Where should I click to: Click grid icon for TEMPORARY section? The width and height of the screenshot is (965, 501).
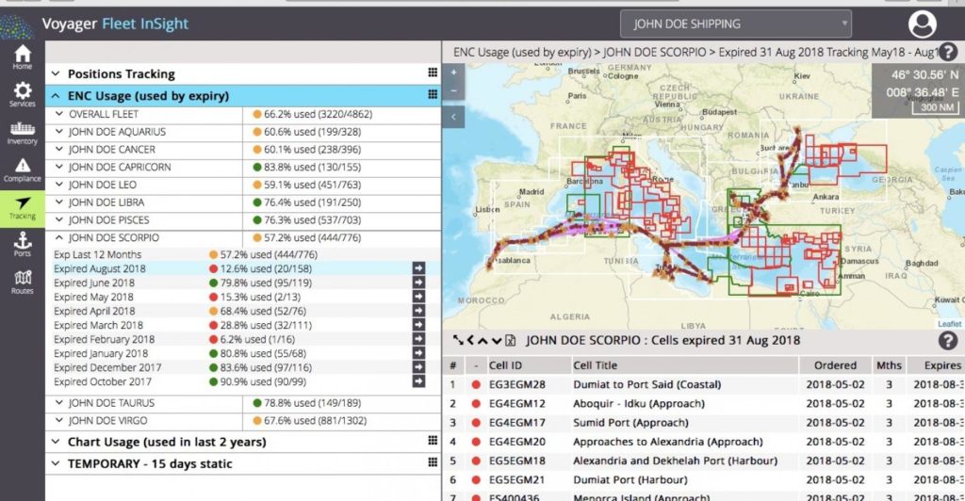433,462
